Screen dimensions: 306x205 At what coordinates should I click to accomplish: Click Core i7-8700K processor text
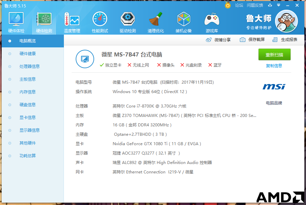tap(150, 106)
